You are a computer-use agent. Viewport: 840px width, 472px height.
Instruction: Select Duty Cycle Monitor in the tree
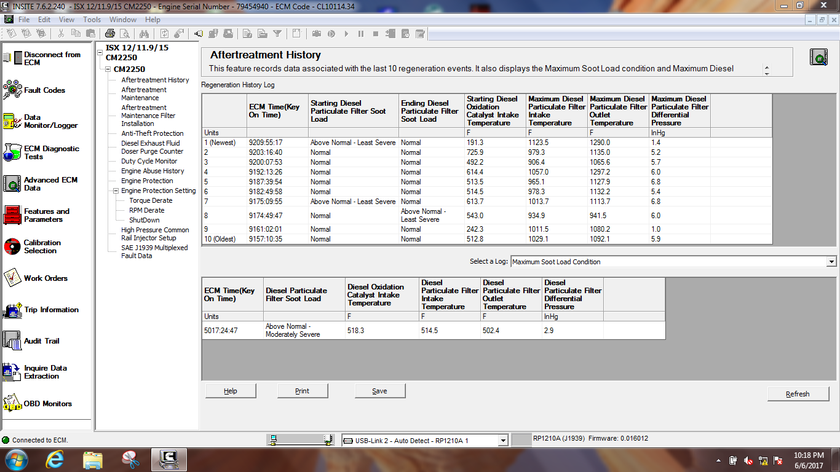point(149,161)
